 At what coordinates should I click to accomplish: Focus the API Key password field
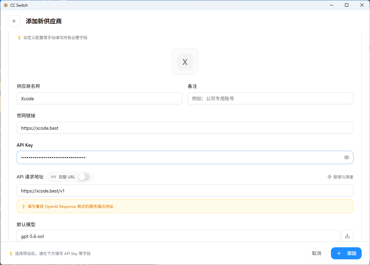coord(185,157)
